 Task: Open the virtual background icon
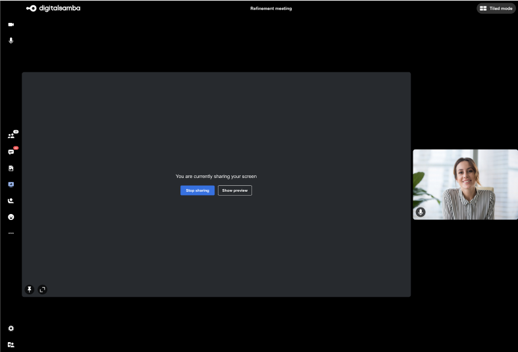click(11, 344)
